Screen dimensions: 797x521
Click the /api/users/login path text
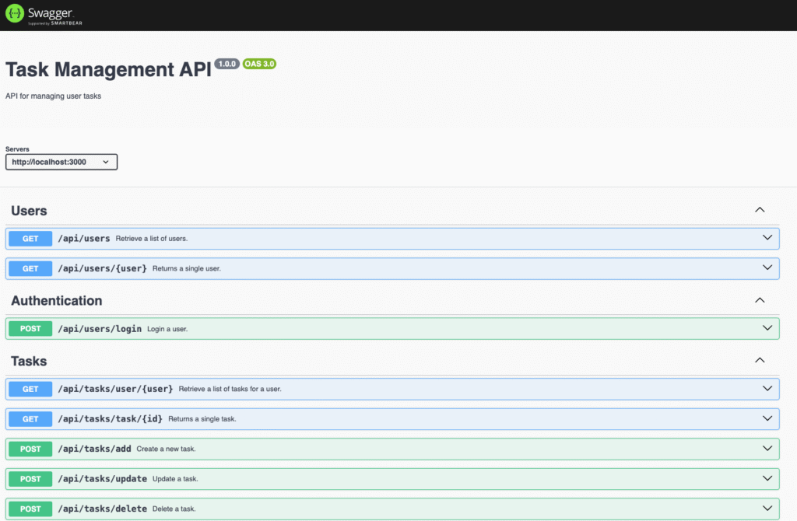pos(100,329)
